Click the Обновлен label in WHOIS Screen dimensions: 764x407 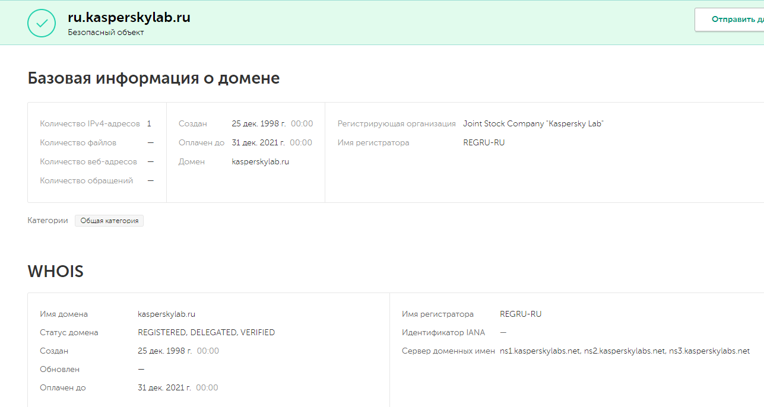pos(59,370)
